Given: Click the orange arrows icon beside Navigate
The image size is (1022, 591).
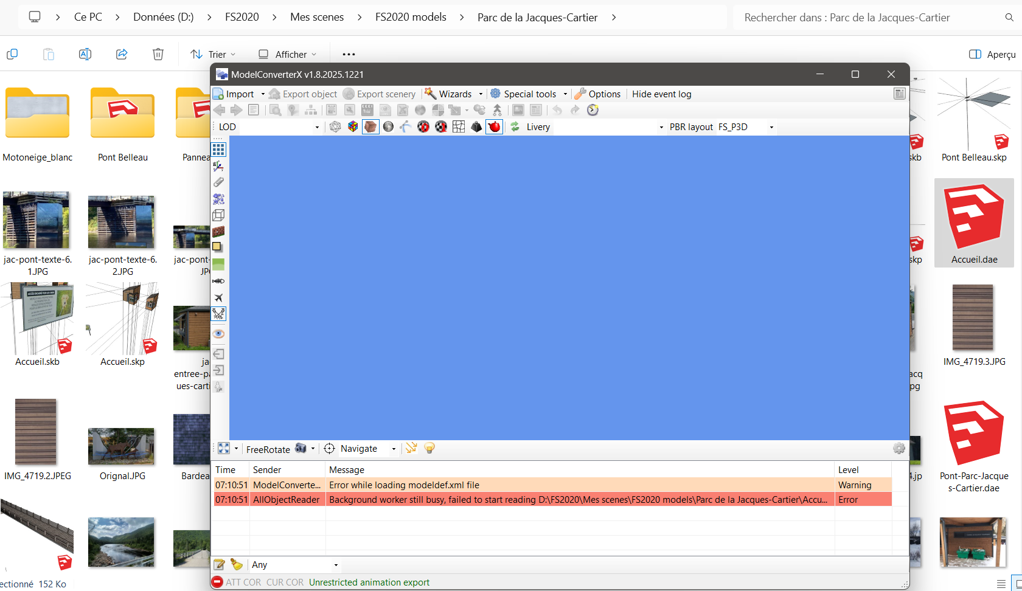Looking at the screenshot, I should point(411,448).
